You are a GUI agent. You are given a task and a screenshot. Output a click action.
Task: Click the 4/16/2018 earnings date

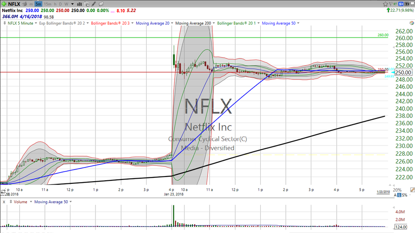(x=31, y=17)
